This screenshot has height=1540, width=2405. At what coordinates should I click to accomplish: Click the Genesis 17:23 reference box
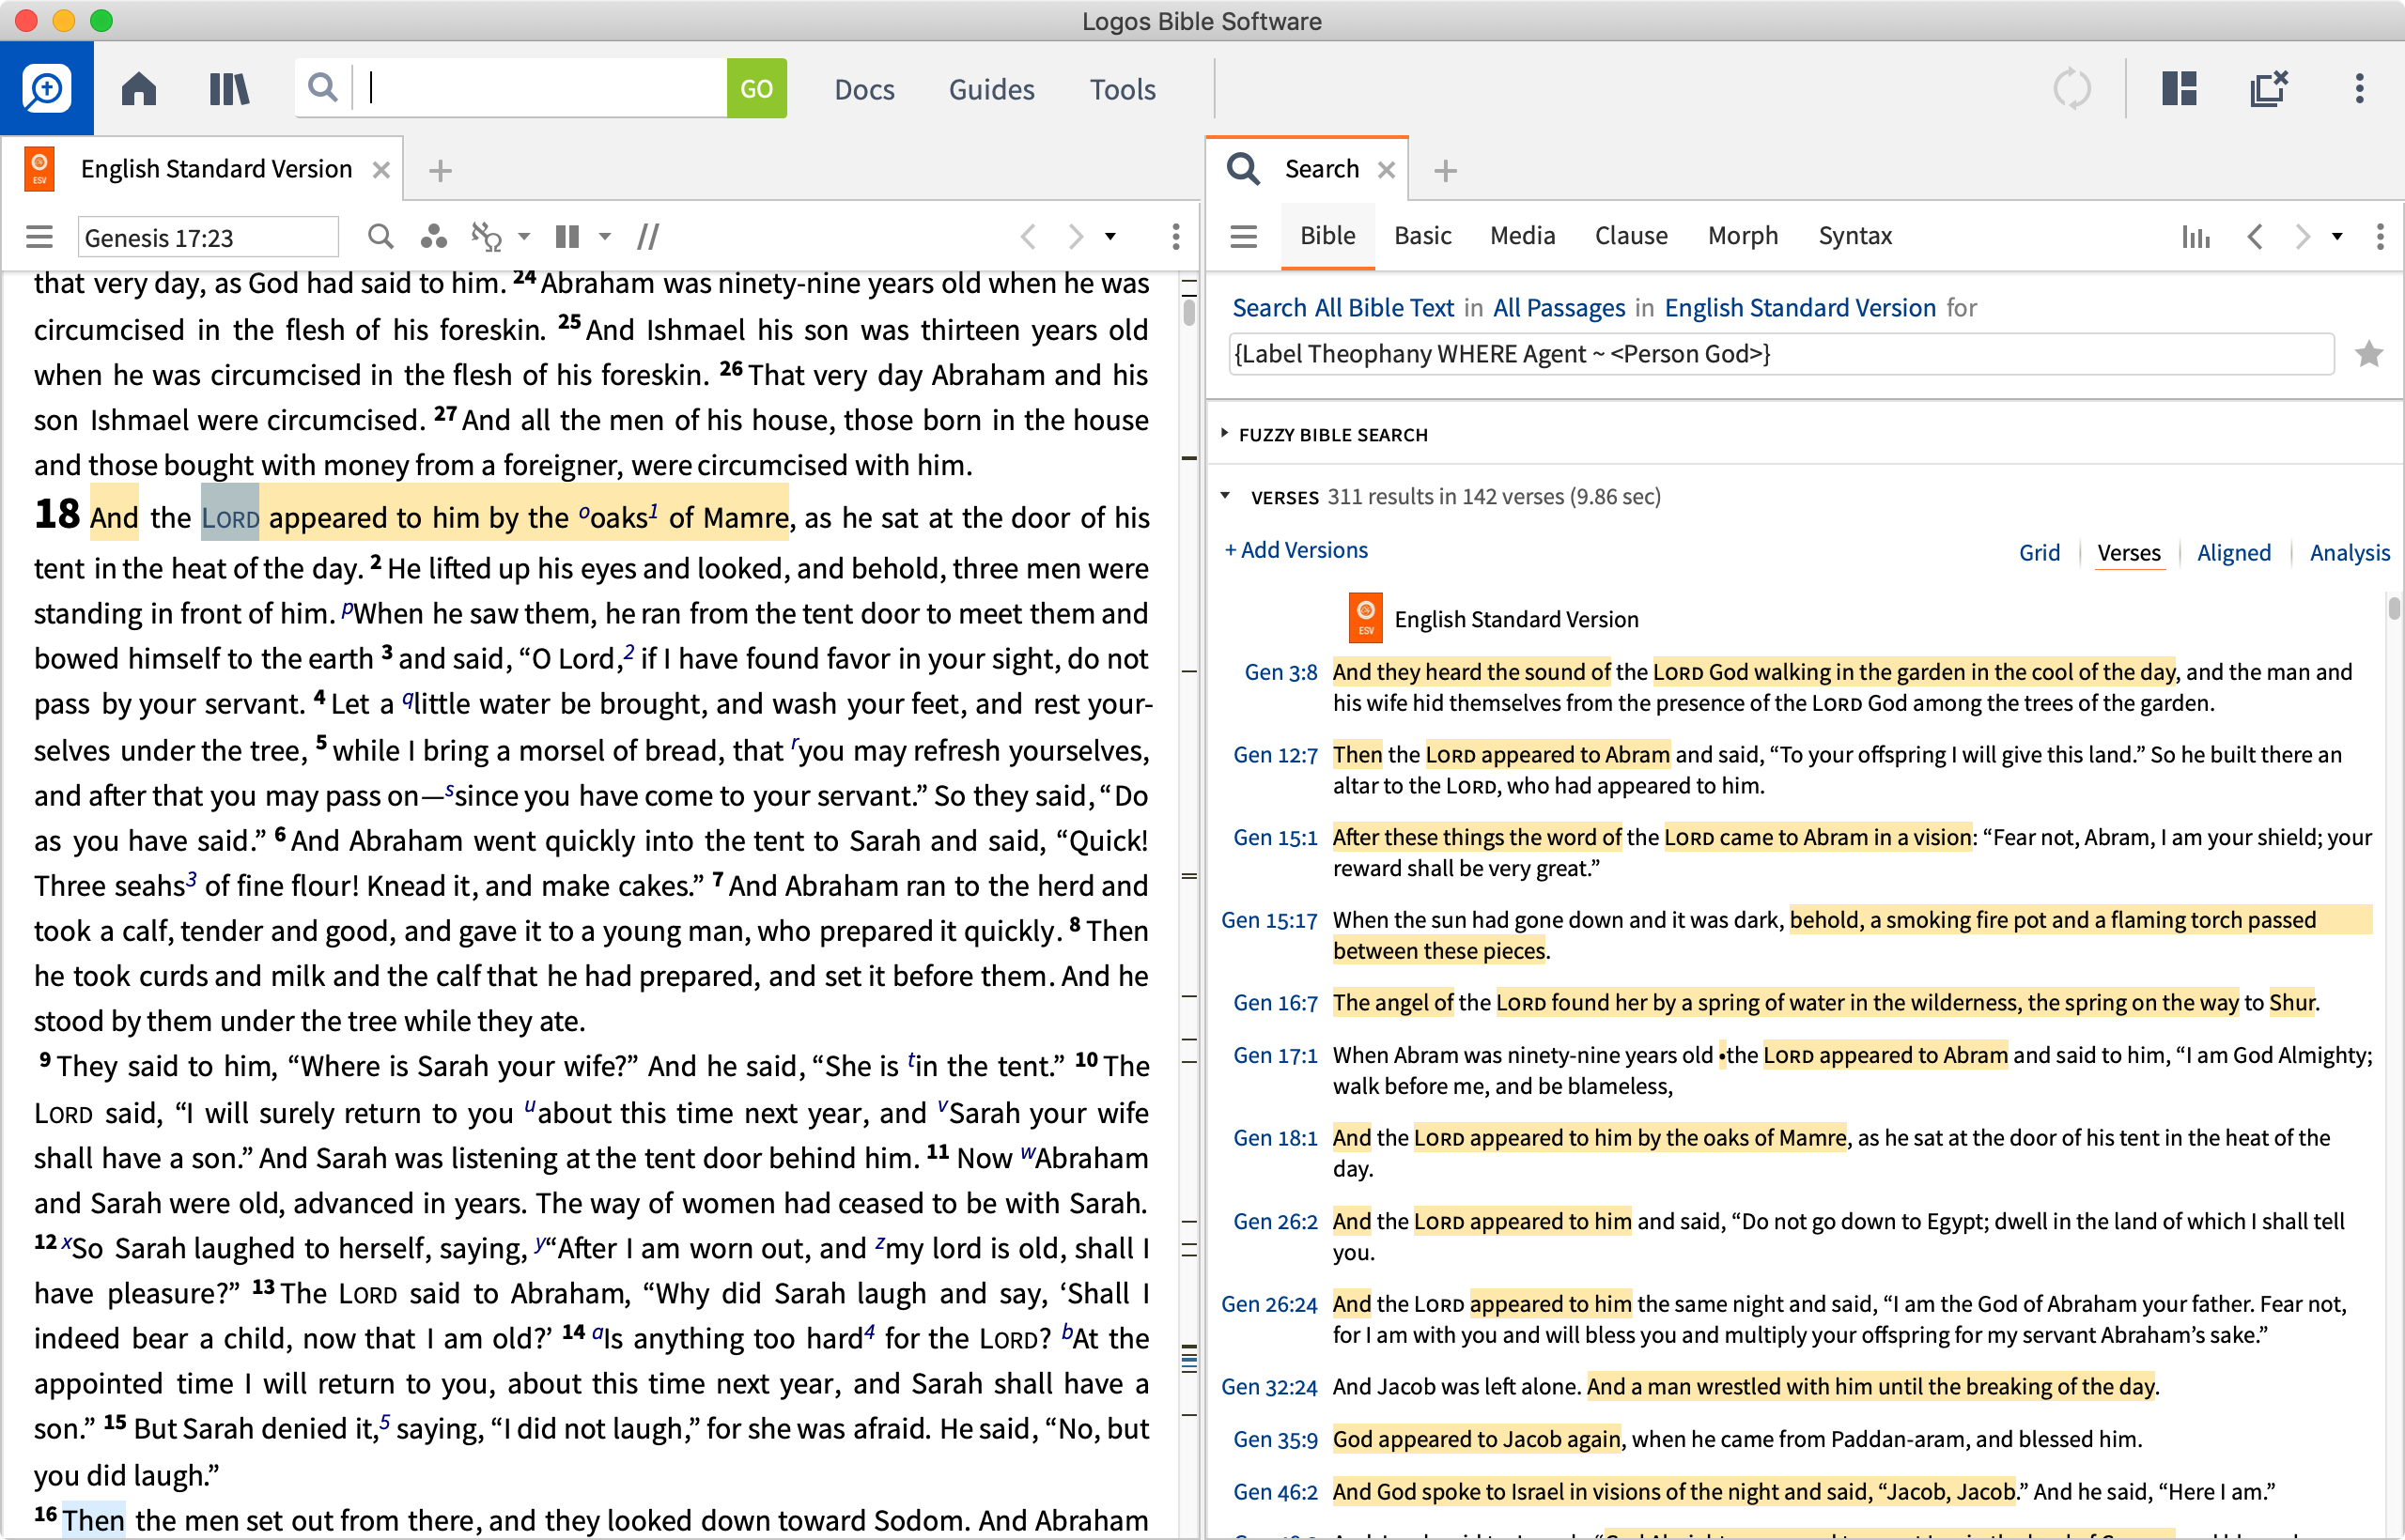click(208, 237)
